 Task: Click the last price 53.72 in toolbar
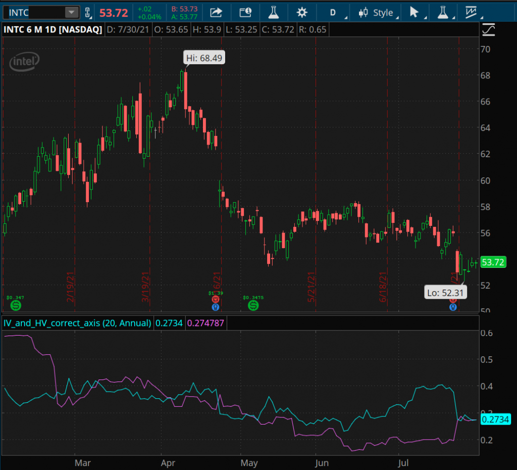click(x=114, y=13)
